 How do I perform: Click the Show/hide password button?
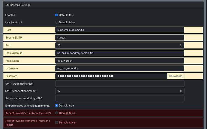point(175,76)
